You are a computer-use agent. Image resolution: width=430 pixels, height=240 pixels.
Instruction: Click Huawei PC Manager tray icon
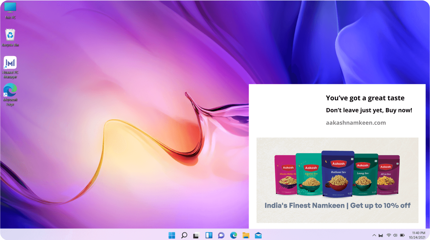[381, 235]
